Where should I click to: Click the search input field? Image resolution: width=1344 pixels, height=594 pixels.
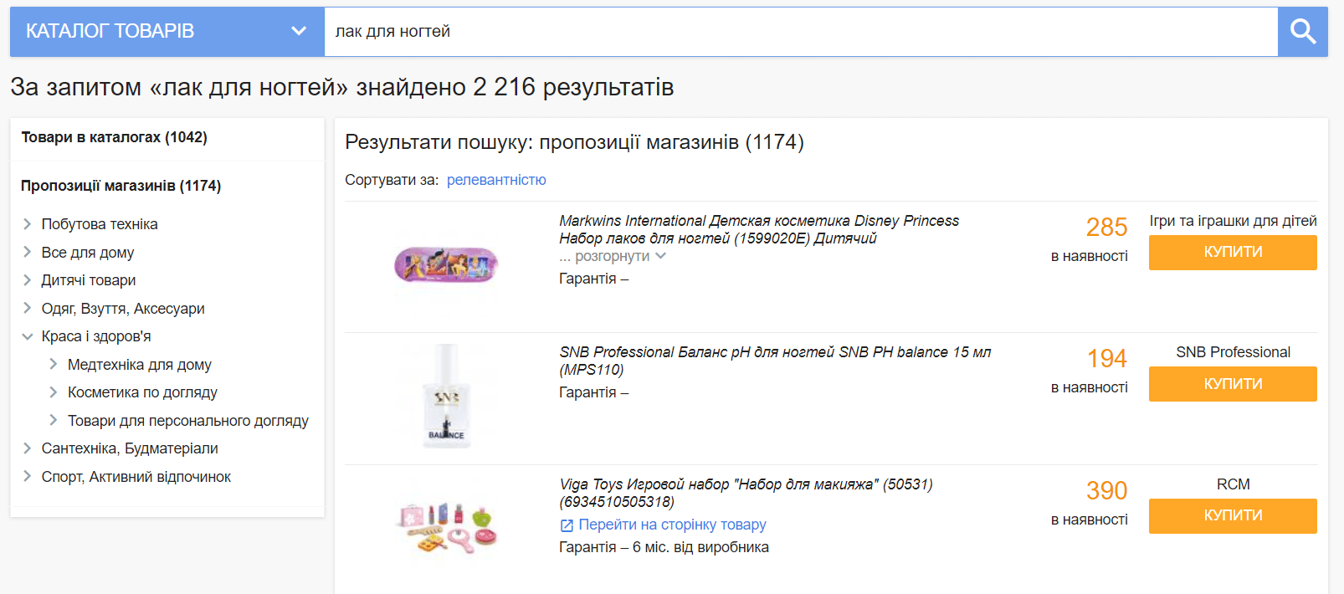[x=801, y=32]
